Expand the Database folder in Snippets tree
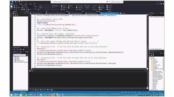174x97 pixels. (152, 61)
